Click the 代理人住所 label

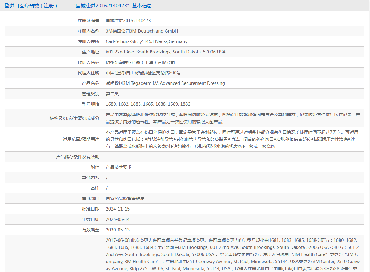pyautogui.click(x=88, y=73)
